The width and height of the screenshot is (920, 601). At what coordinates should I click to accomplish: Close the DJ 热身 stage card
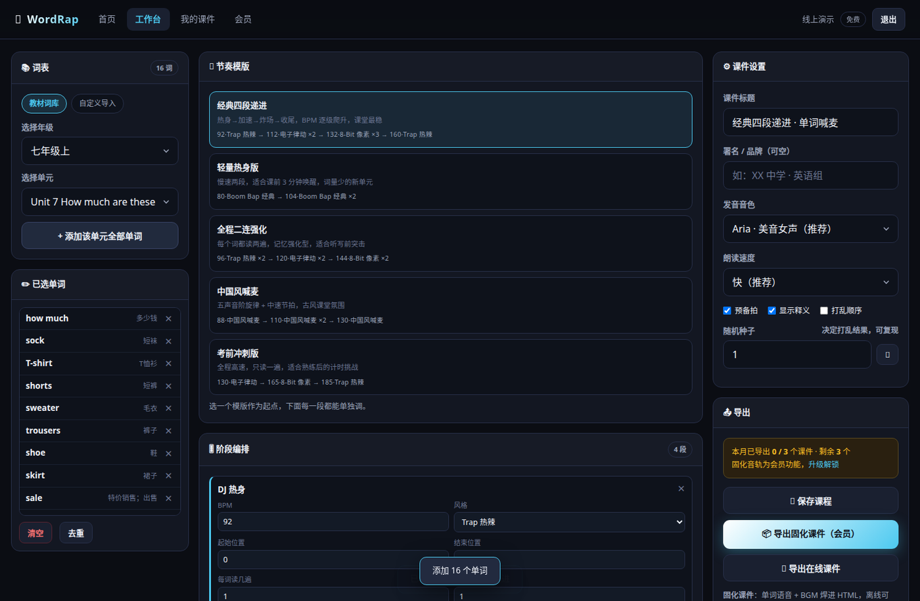pyautogui.click(x=681, y=489)
